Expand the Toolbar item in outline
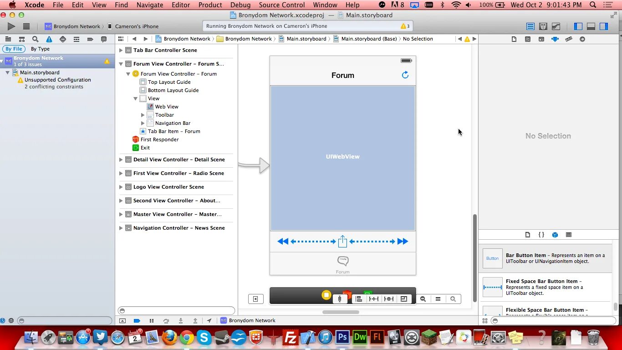The width and height of the screenshot is (622, 350). pos(143,115)
